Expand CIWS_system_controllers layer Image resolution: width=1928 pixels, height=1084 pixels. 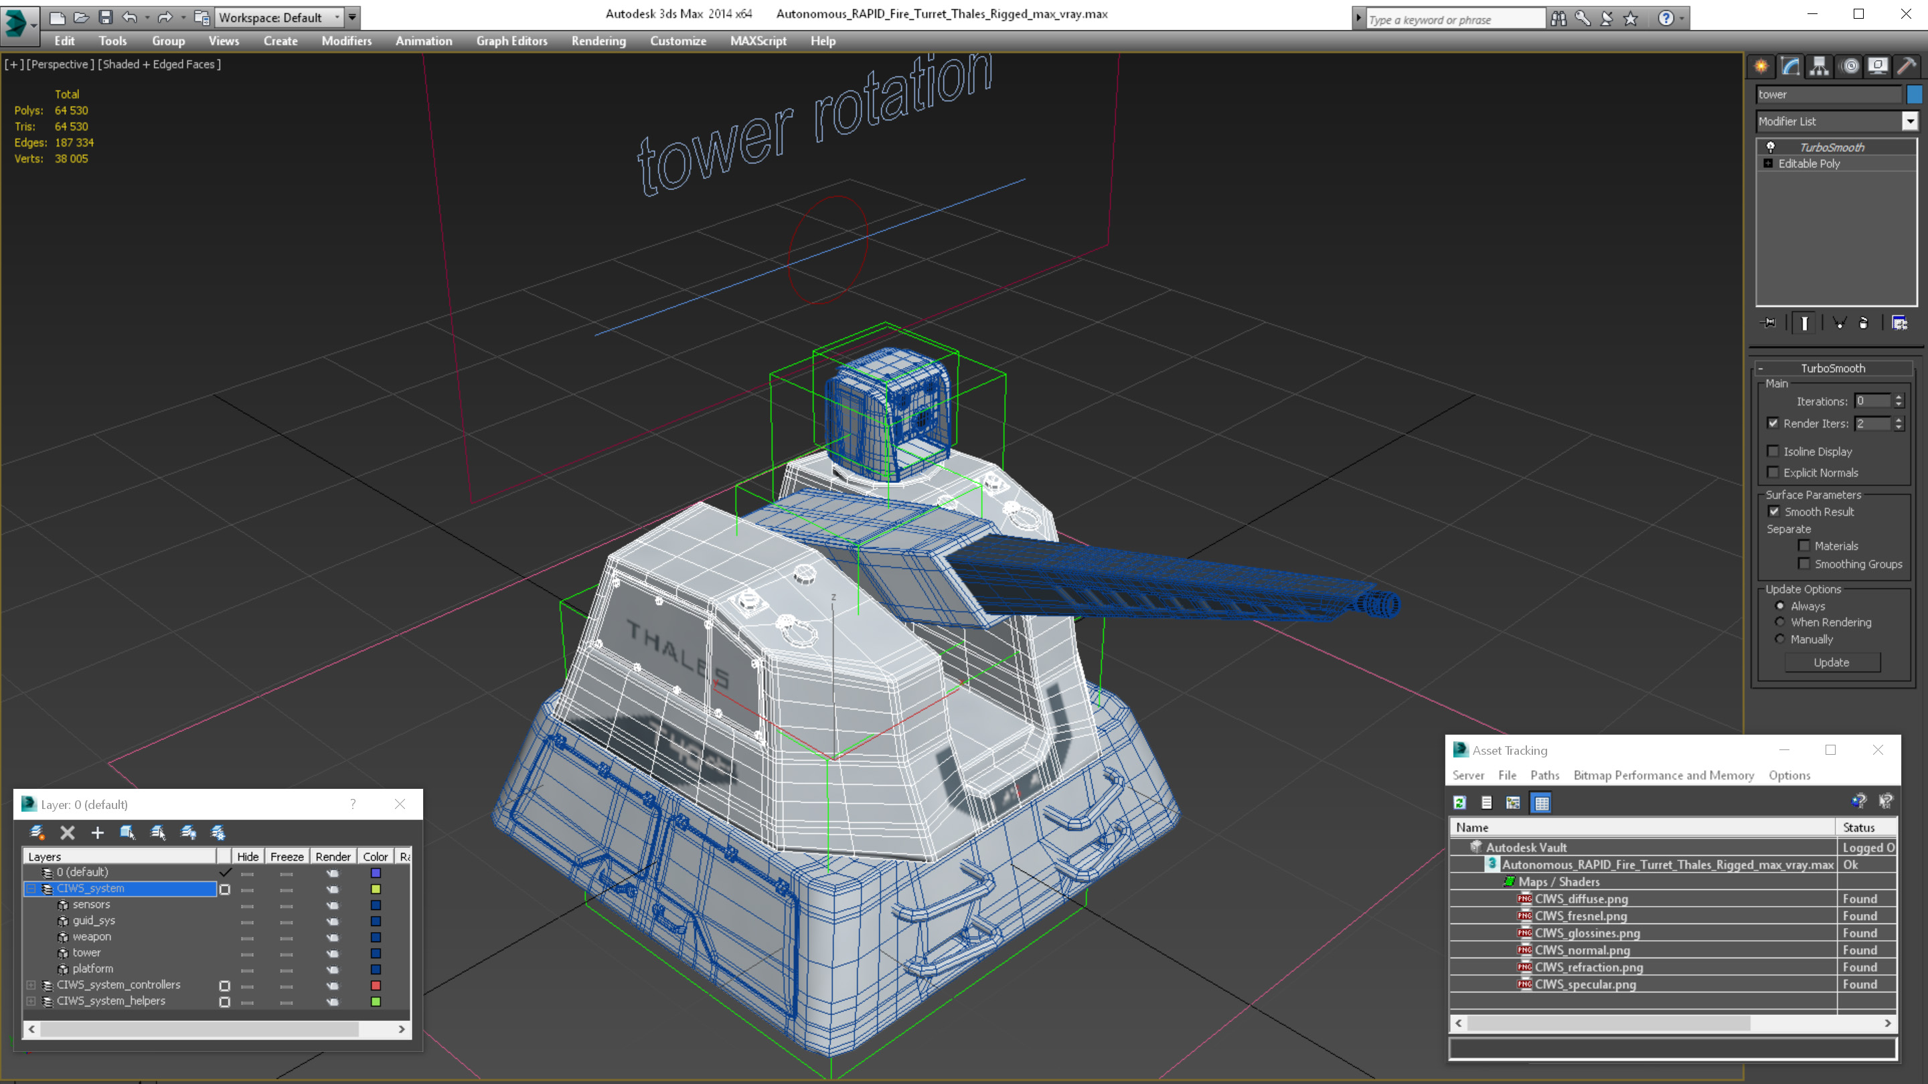31,984
